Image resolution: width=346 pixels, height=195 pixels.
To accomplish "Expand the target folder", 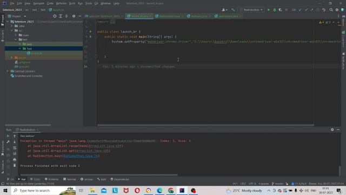I will (x=12, y=57).
